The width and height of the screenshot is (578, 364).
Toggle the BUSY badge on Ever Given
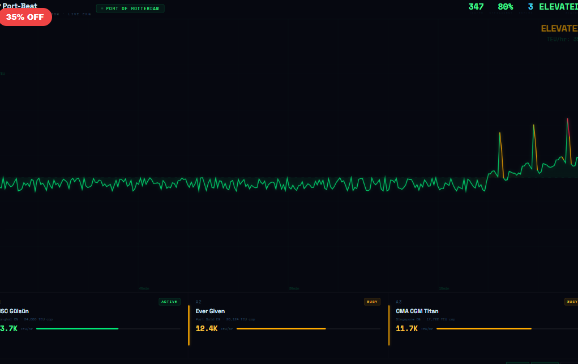(372, 302)
